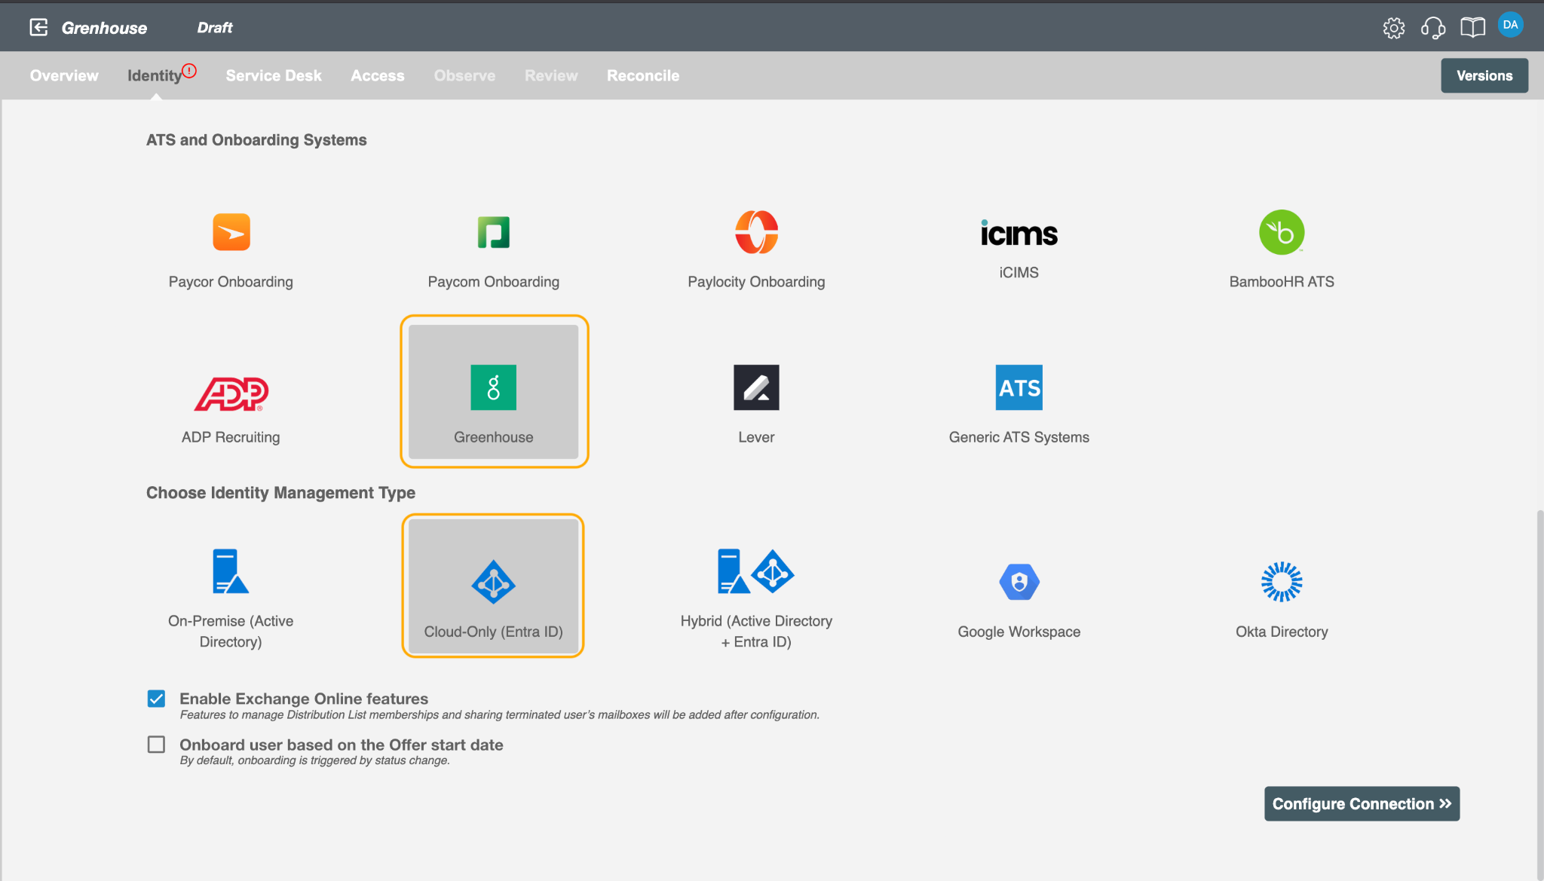Choose Hybrid Active Directory + Entra ID icon
Viewport: 1544px width, 881px height.
click(756, 571)
